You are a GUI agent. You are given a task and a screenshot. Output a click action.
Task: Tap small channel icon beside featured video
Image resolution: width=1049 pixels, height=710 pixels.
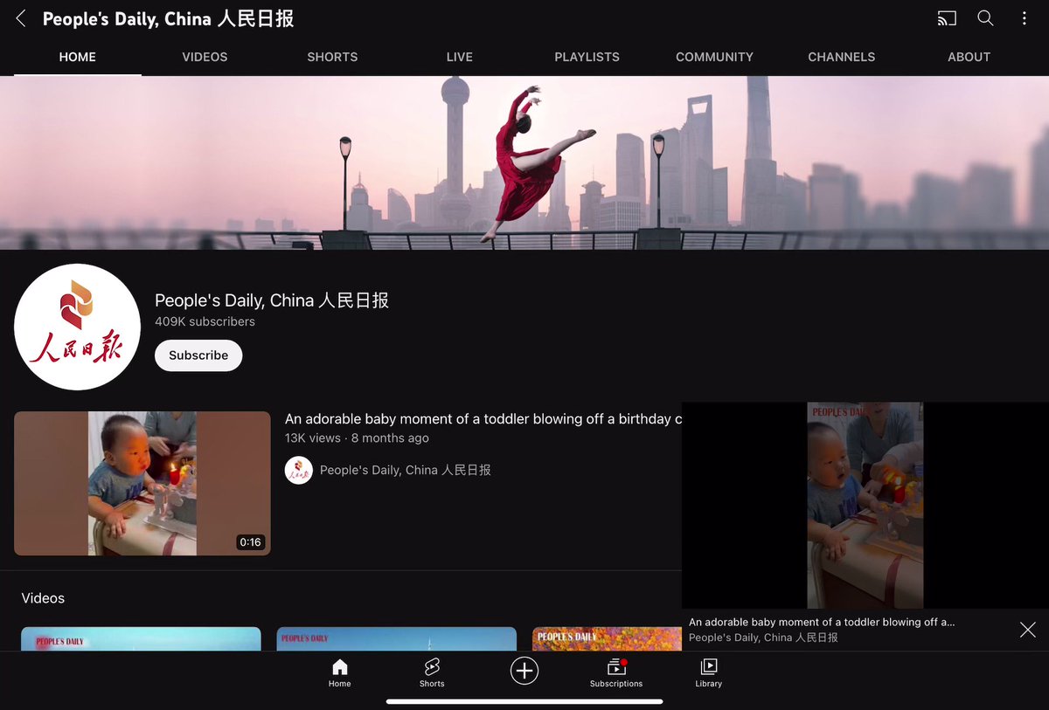[299, 470]
